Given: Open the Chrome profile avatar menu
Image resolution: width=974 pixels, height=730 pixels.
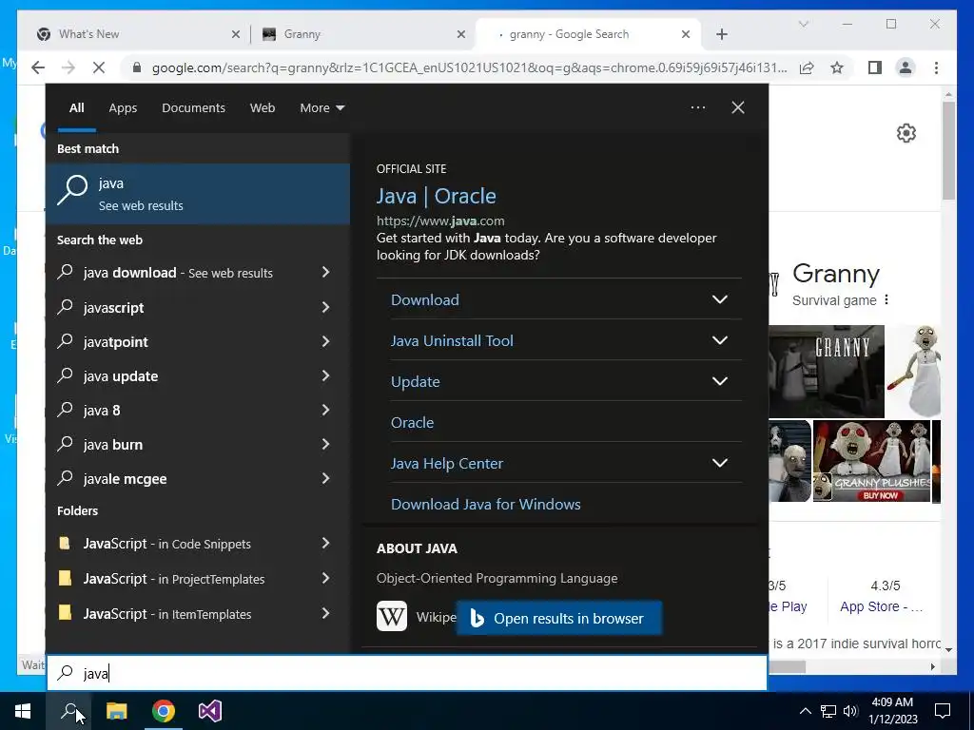Looking at the screenshot, I should [906, 67].
